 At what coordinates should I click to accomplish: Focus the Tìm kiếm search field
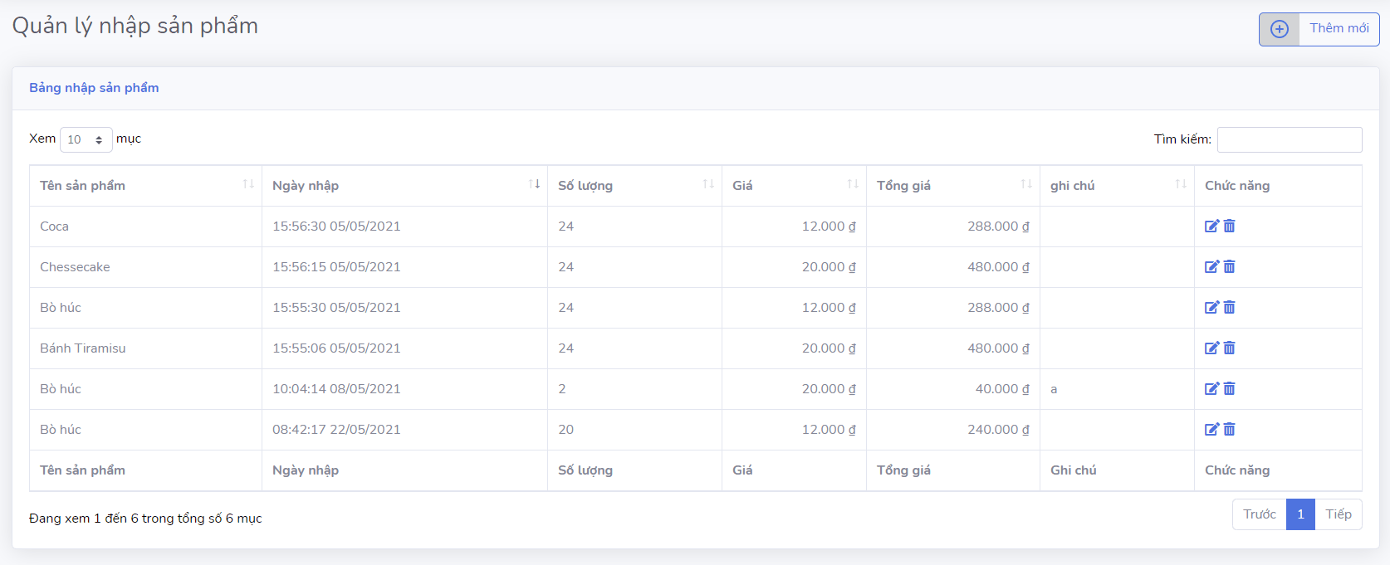tap(1290, 139)
